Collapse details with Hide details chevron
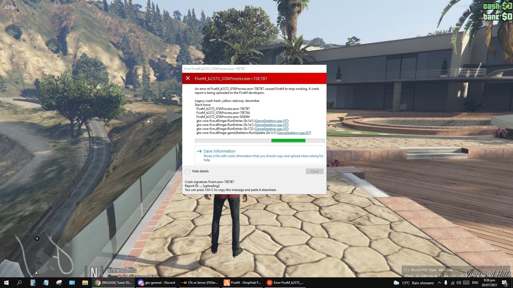 (188, 171)
